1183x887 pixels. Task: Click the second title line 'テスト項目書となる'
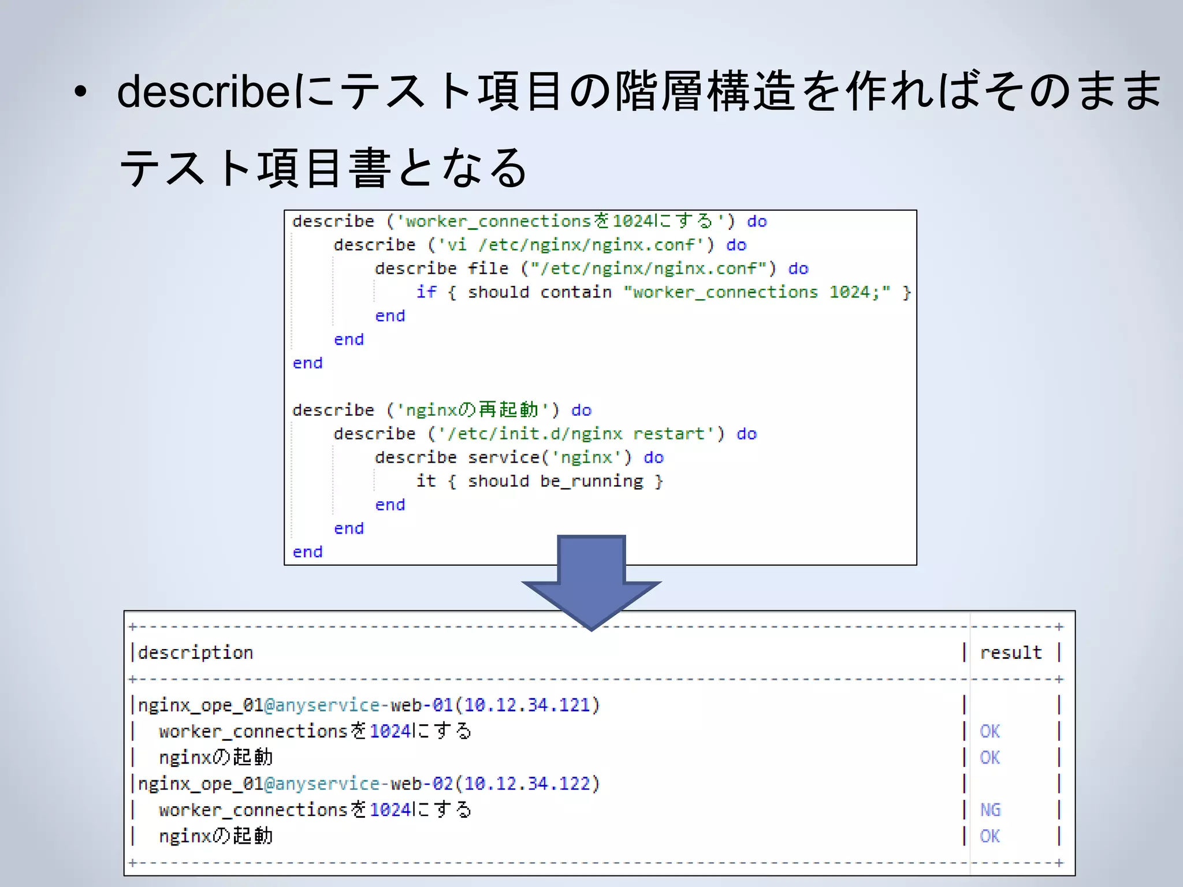pos(323,167)
